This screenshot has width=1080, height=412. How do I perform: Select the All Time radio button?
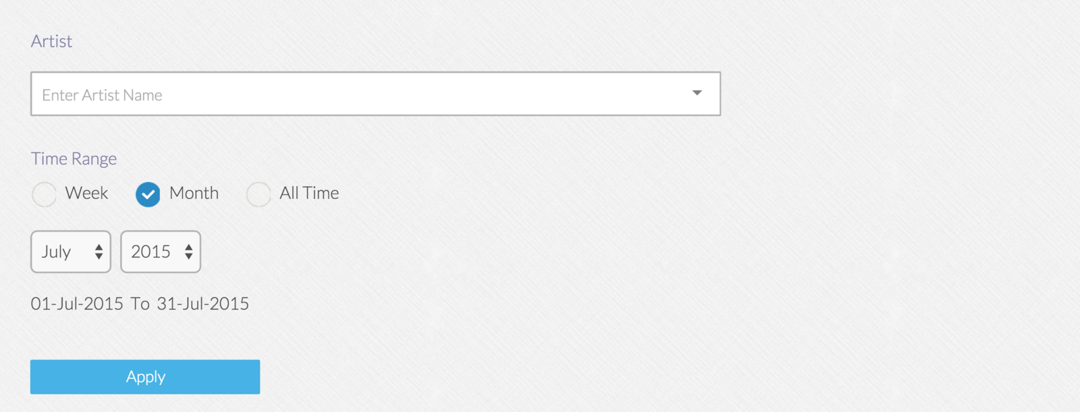pyautogui.click(x=259, y=194)
